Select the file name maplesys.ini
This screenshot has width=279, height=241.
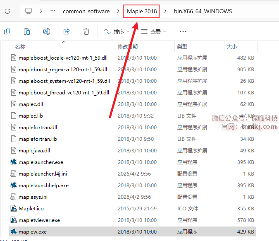coord(33,197)
